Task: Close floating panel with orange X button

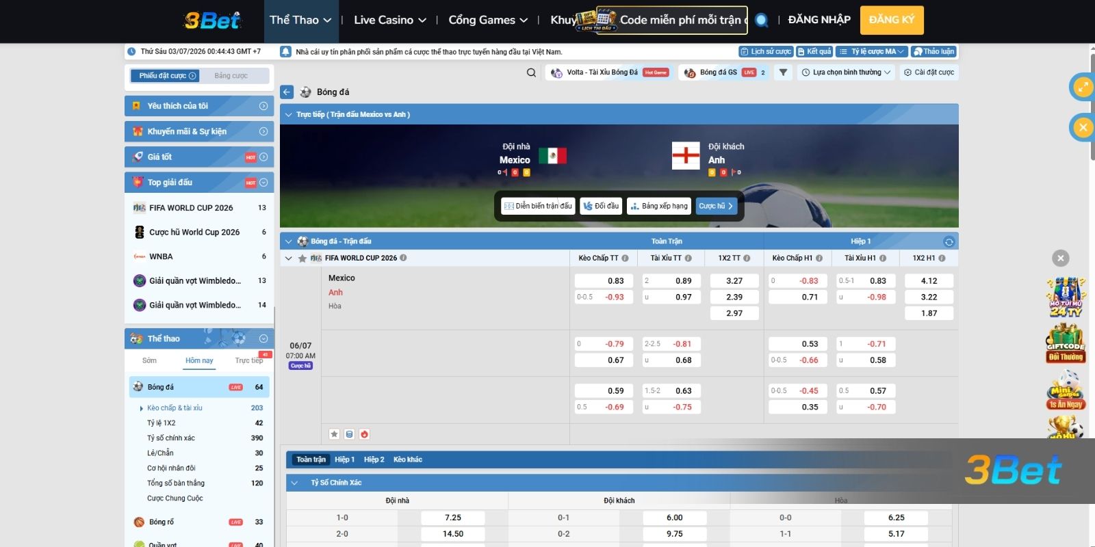Action: [1083, 127]
